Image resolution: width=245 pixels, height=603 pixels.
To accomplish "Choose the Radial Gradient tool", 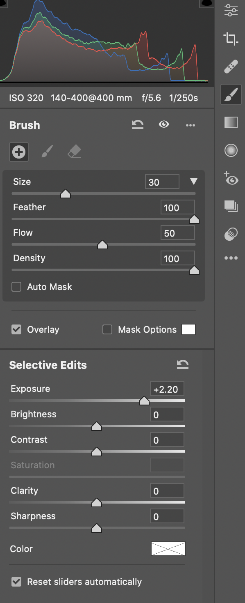I will [231, 150].
